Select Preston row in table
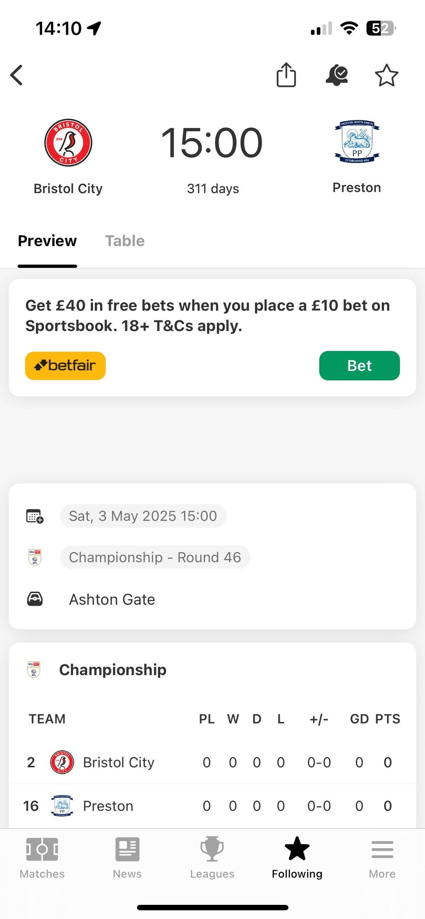425x919 pixels. pos(108,806)
